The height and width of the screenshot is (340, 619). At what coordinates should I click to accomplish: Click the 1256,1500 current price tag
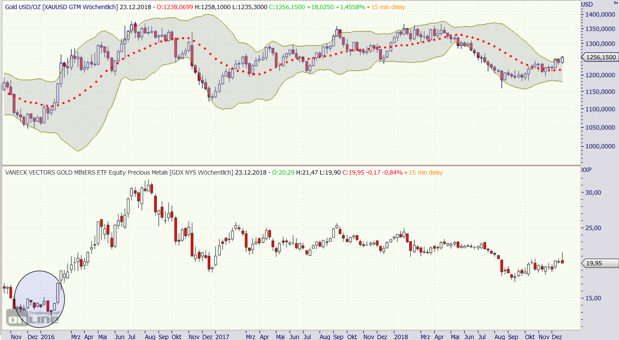point(600,57)
